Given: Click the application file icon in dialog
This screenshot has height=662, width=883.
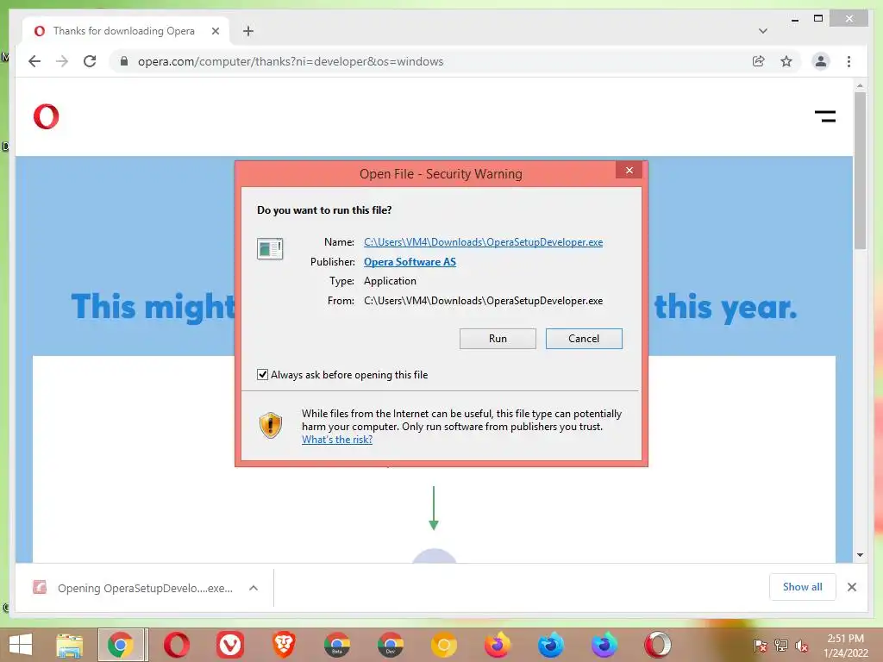Looking at the screenshot, I should coord(270,248).
